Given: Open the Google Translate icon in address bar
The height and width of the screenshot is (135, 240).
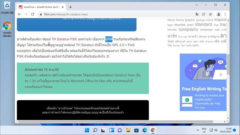Looking at the screenshot, I should (197, 14).
